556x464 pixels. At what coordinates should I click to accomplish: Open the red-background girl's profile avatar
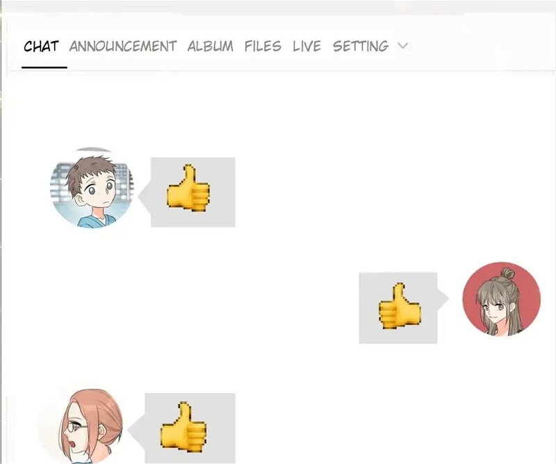coord(501,299)
